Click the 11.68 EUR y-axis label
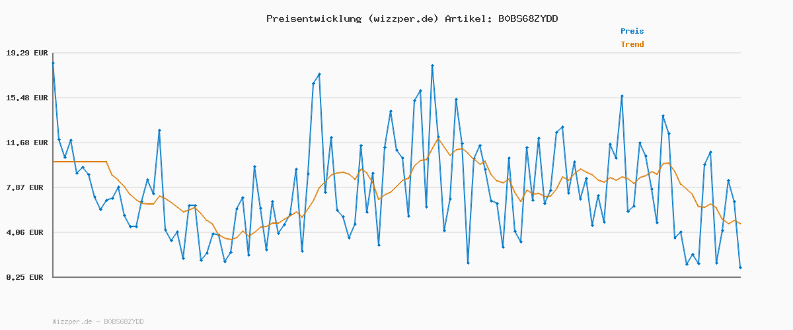 point(27,143)
